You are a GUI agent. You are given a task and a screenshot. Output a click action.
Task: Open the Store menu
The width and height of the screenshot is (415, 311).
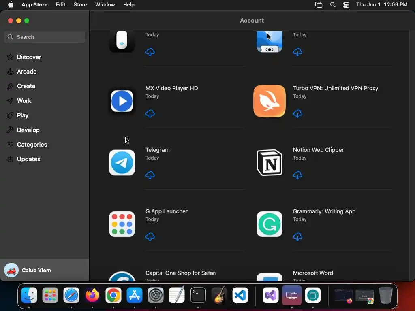[80, 4]
